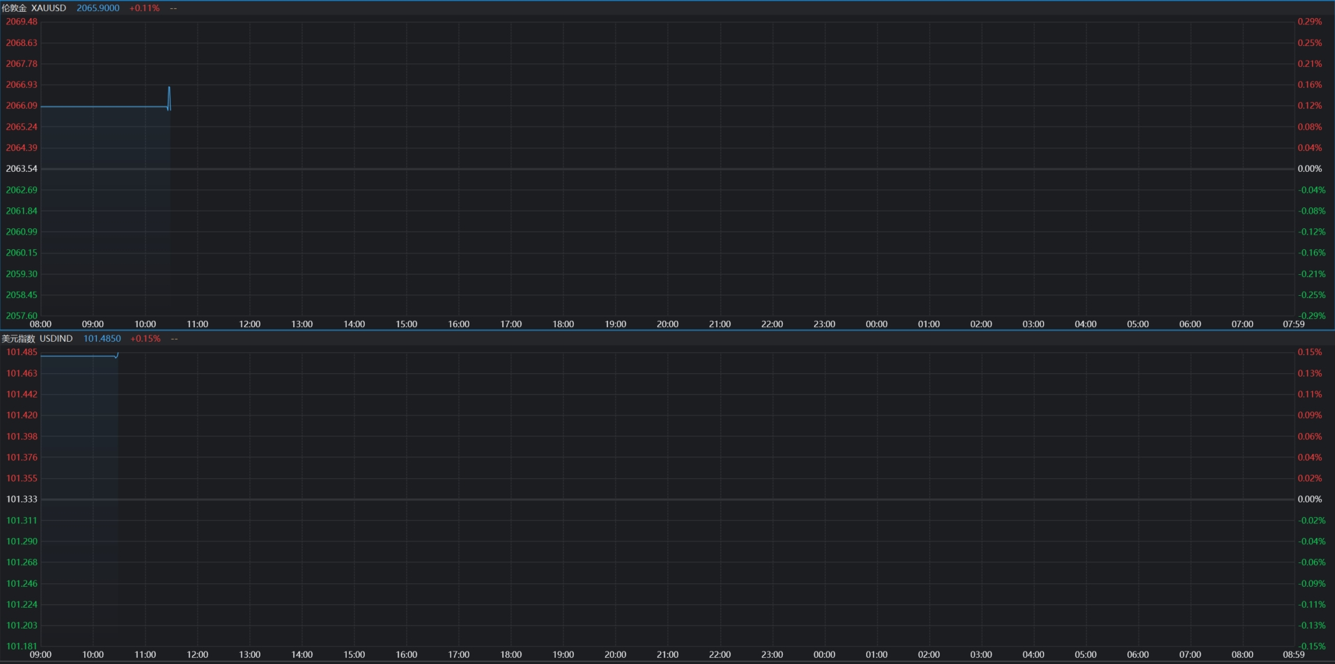Click the 0.21% percentage axis label

[x=1309, y=64]
